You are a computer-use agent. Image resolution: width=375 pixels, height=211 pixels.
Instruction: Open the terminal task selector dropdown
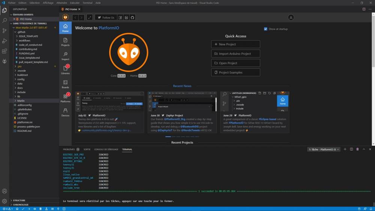pyautogui.click(x=324, y=149)
